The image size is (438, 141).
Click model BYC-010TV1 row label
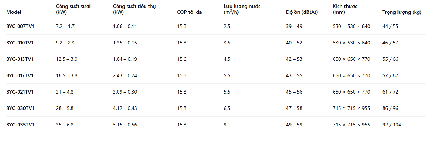tap(20, 43)
